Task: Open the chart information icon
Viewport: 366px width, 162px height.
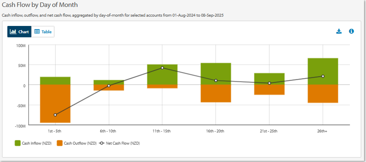Action: coord(351,31)
